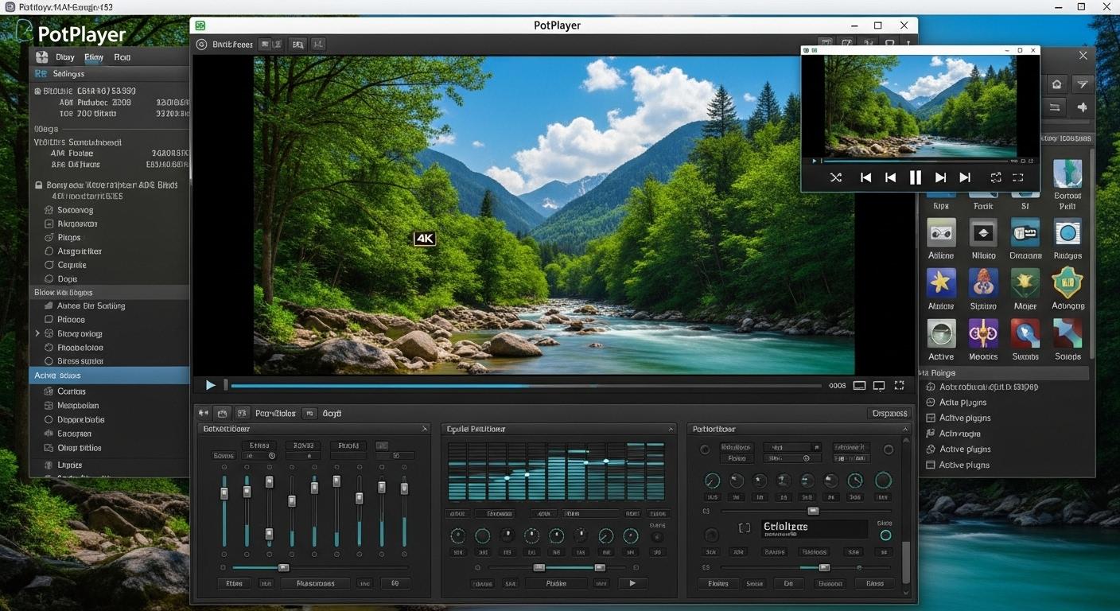Image resolution: width=1120 pixels, height=611 pixels.
Task: Select the shuffle icon in the mini player
Action: click(x=836, y=177)
